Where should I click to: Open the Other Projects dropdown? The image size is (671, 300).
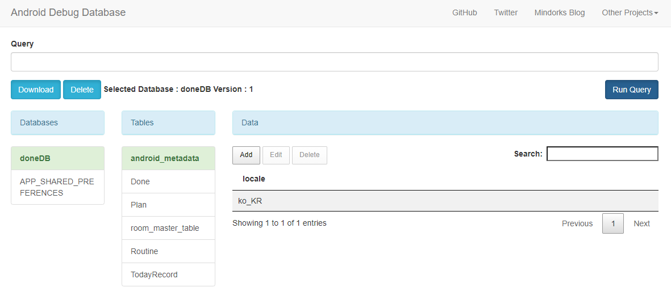tap(630, 13)
